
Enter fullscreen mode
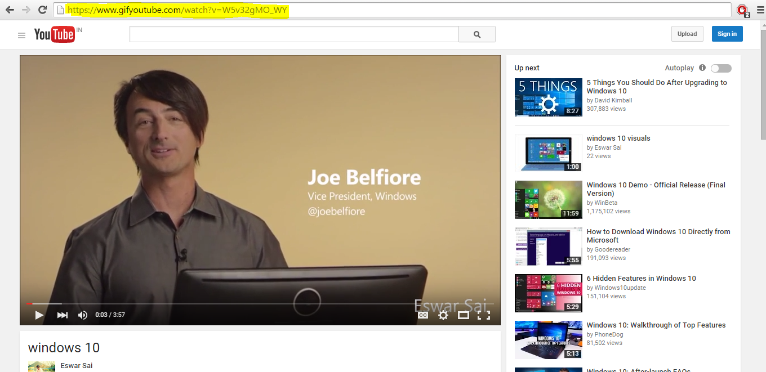point(484,315)
